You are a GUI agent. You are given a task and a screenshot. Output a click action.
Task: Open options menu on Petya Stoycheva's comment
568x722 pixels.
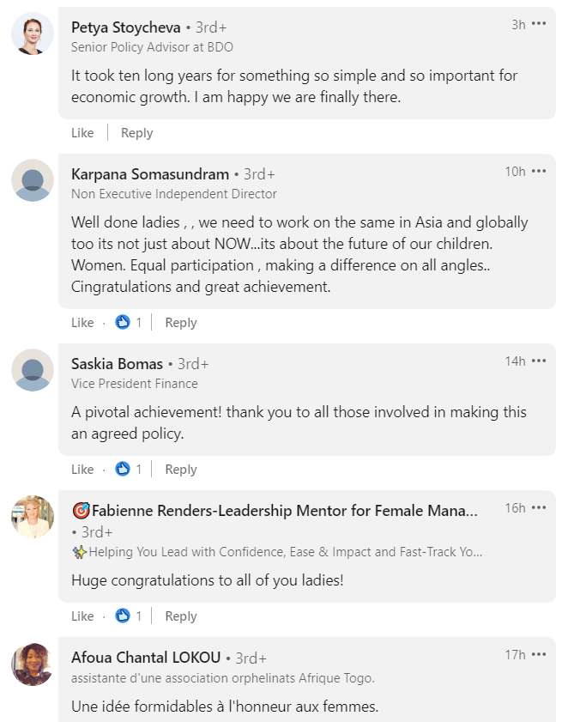click(539, 23)
